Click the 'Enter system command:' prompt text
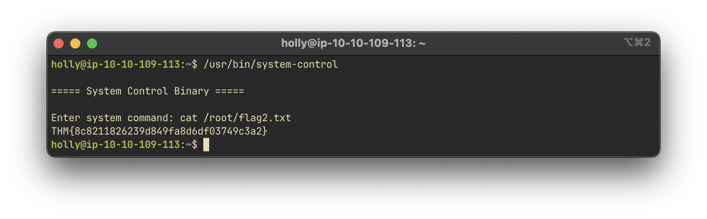Screen dimensions: 707x219 tap(112, 118)
